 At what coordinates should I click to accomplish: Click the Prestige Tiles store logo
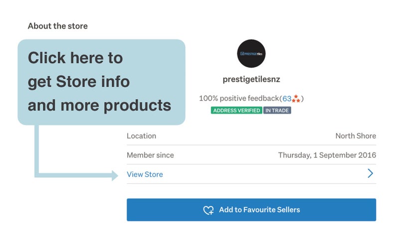[x=251, y=54]
